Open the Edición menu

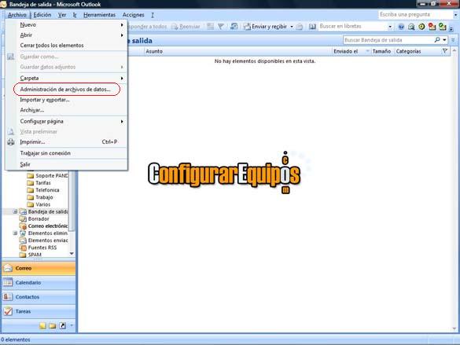(42, 15)
